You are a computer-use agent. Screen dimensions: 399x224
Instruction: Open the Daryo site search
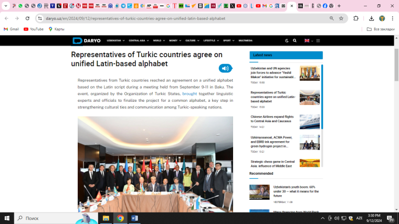point(295,41)
